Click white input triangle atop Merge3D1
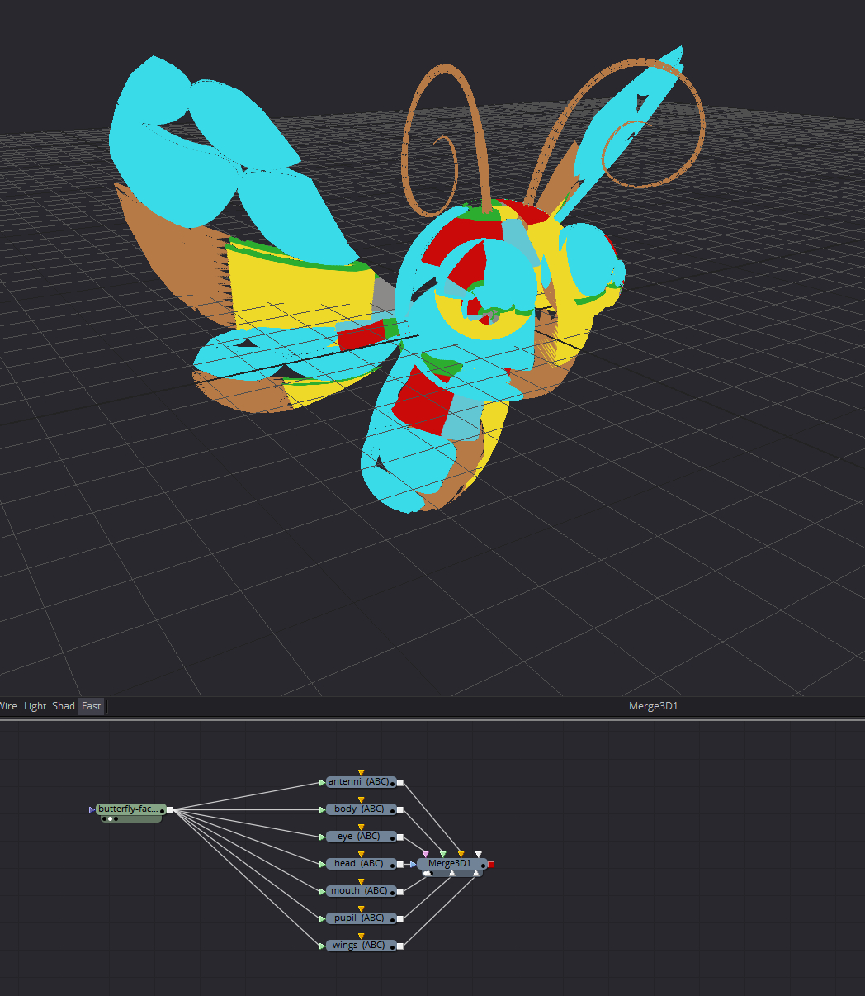The image size is (865, 996). coord(479,855)
